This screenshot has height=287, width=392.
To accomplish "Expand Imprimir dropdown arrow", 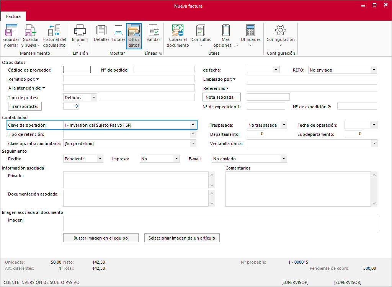I will (80, 46).
